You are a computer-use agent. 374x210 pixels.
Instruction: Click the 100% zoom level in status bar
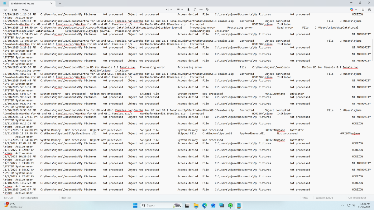click(x=305, y=198)
